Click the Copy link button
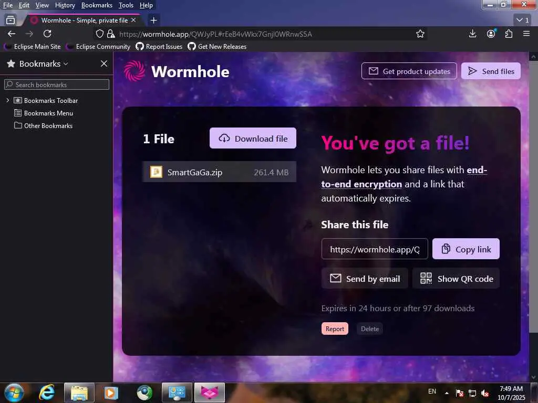The image size is (538, 403). pyautogui.click(x=466, y=249)
